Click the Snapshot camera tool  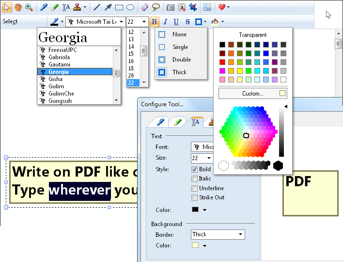(x=170, y=7)
